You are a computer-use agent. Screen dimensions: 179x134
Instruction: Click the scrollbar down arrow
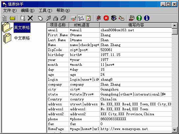[174, 130]
